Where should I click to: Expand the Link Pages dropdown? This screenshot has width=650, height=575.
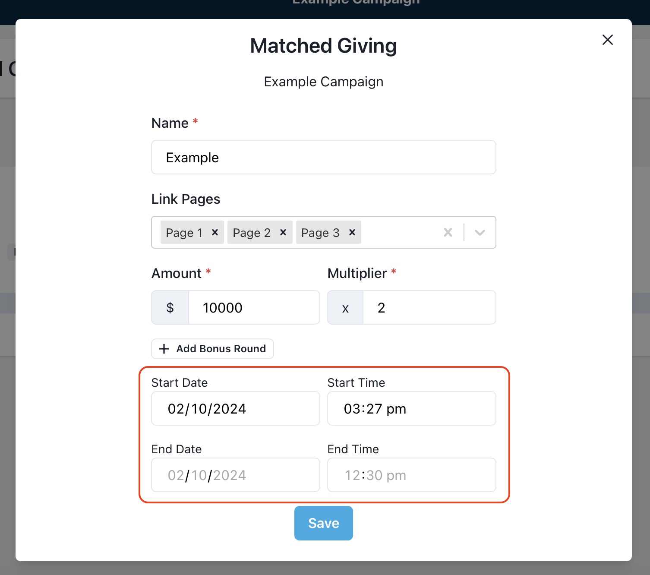point(480,232)
